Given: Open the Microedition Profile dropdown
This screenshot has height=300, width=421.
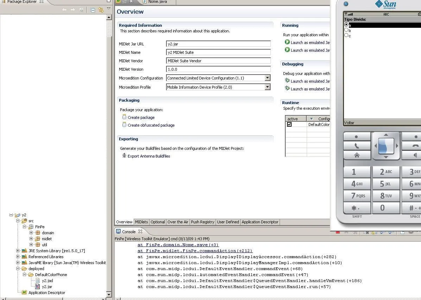Looking at the screenshot, I should pos(267,87).
